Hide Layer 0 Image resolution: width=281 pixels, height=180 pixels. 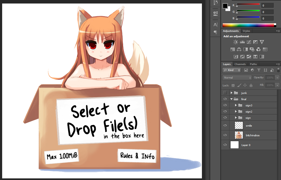[x=225, y=145]
